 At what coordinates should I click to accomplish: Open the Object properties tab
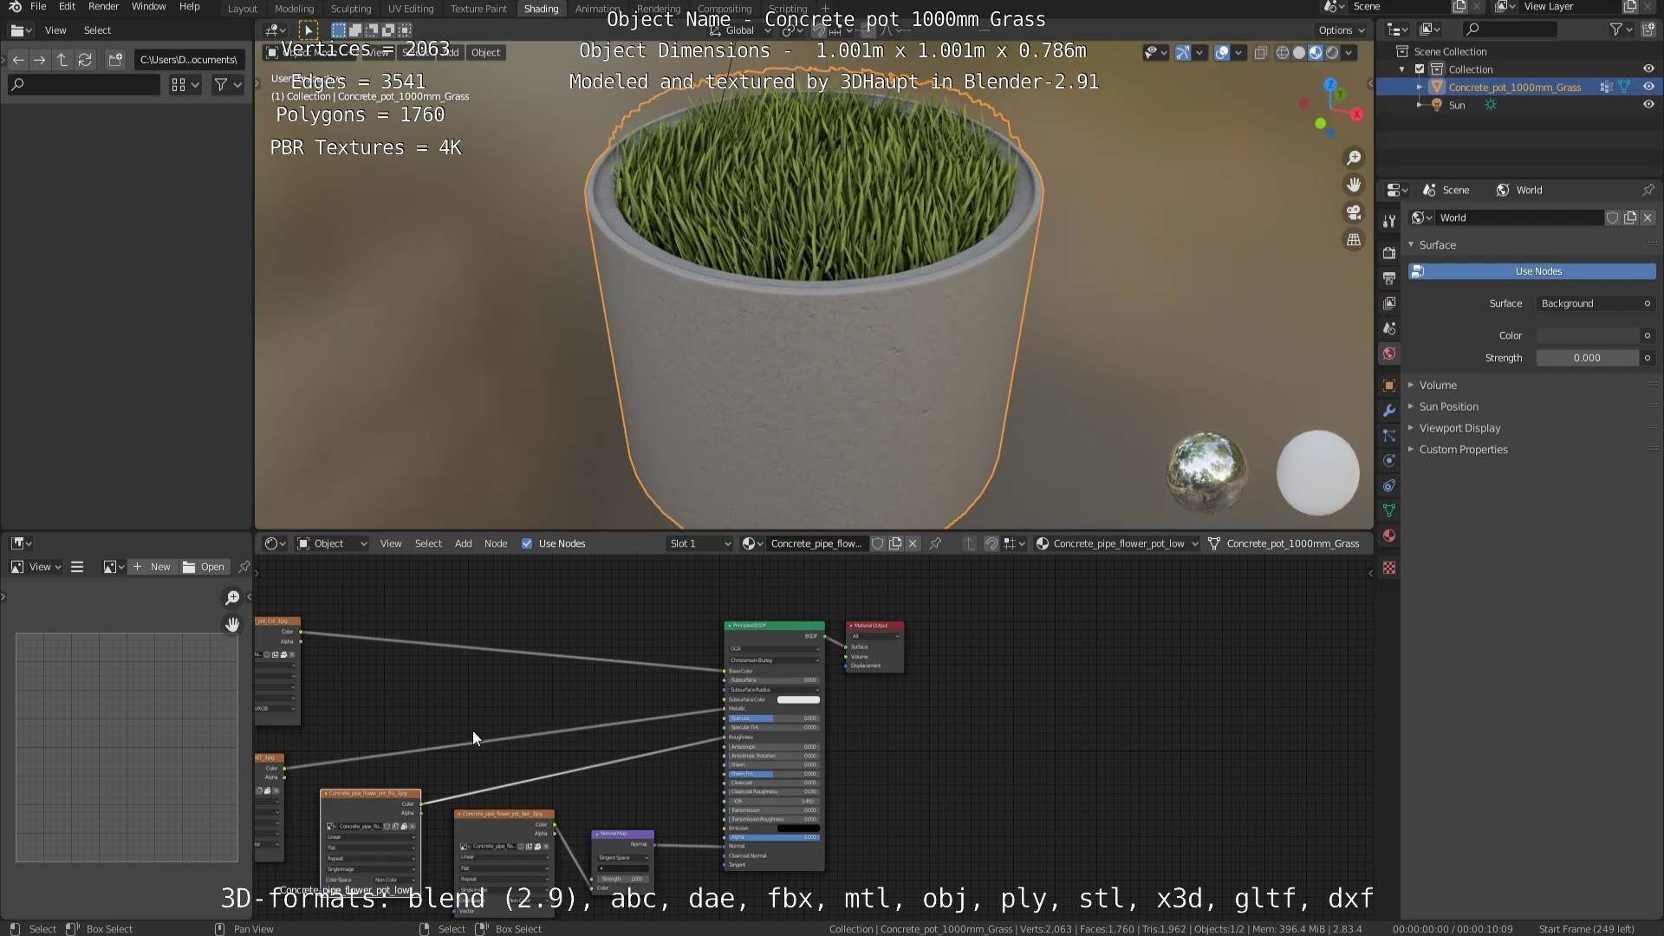click(x=1389, y=385)
